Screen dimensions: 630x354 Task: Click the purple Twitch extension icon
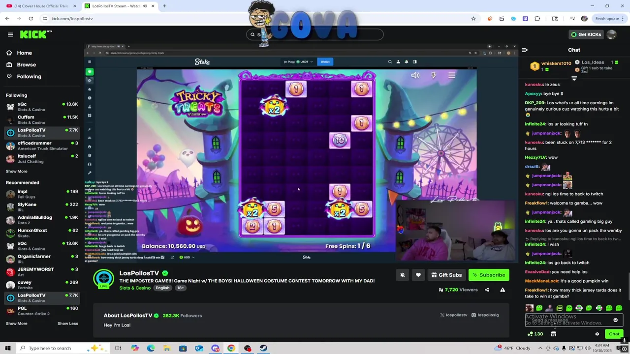[525, 19]
